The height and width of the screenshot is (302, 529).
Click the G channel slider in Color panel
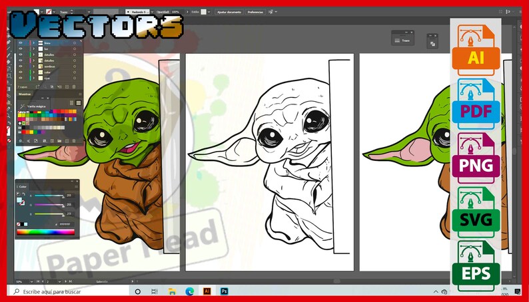tap(49, 205)
